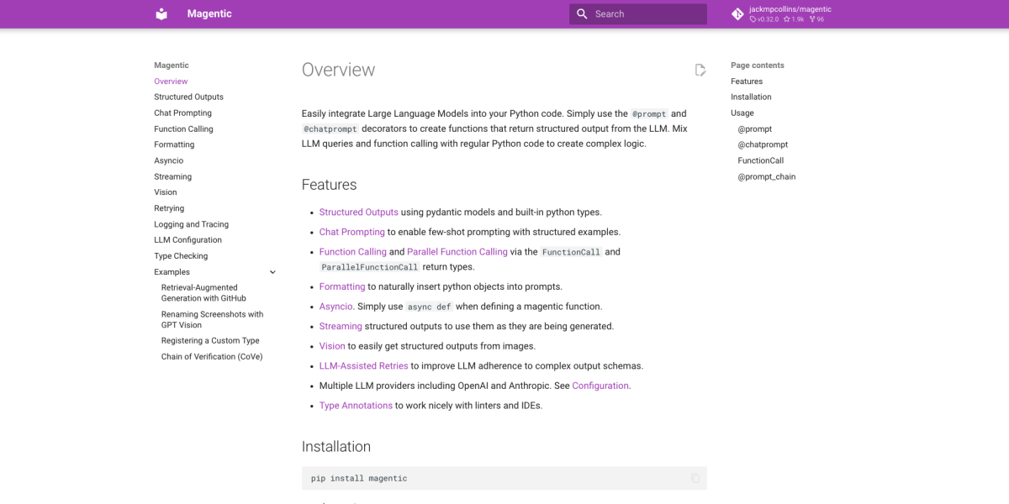Open Function Calling sidebar page
The image size is (1009, 504).
click(183, 129)
